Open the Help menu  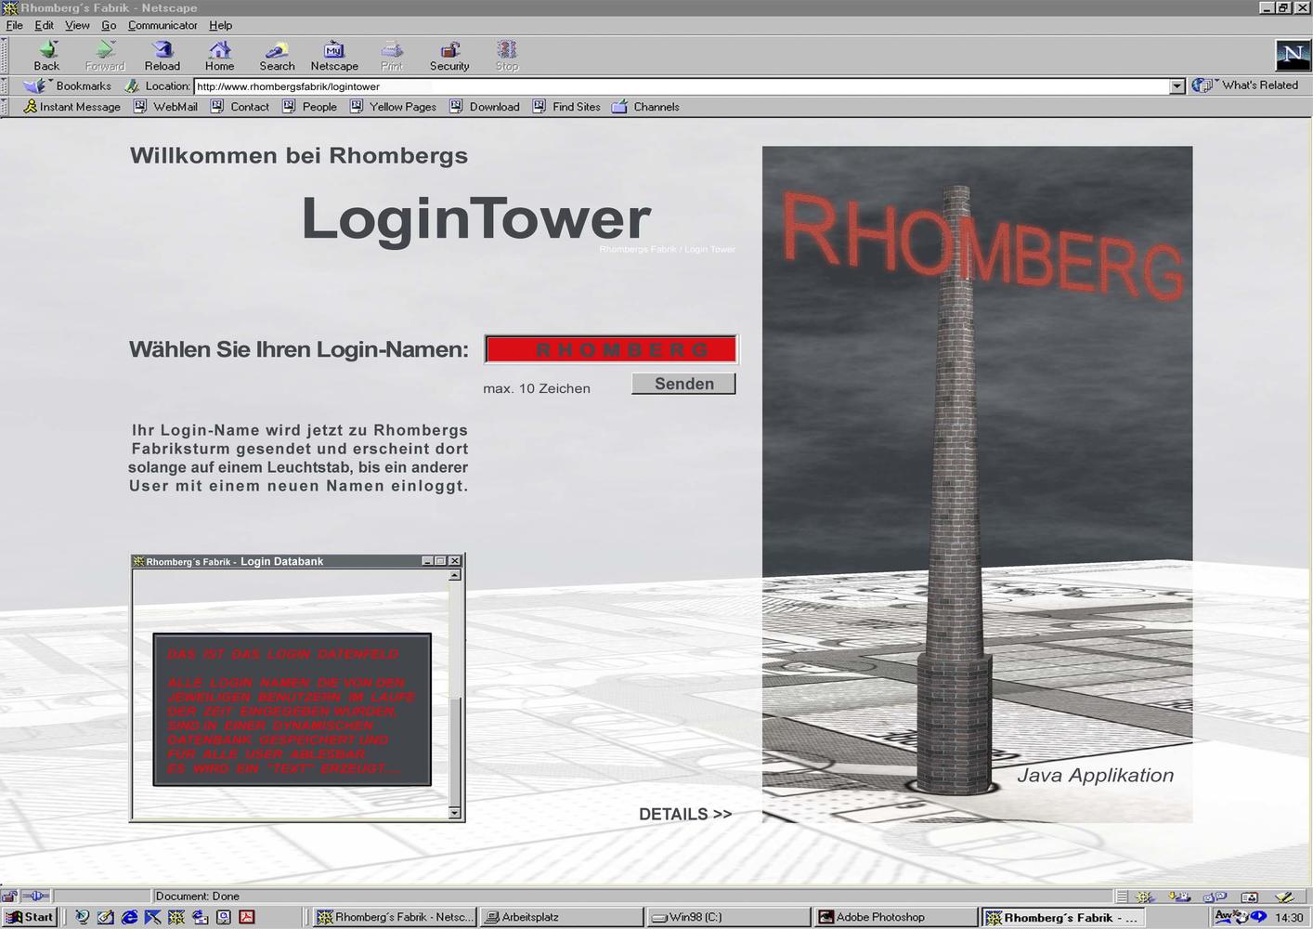220,25
